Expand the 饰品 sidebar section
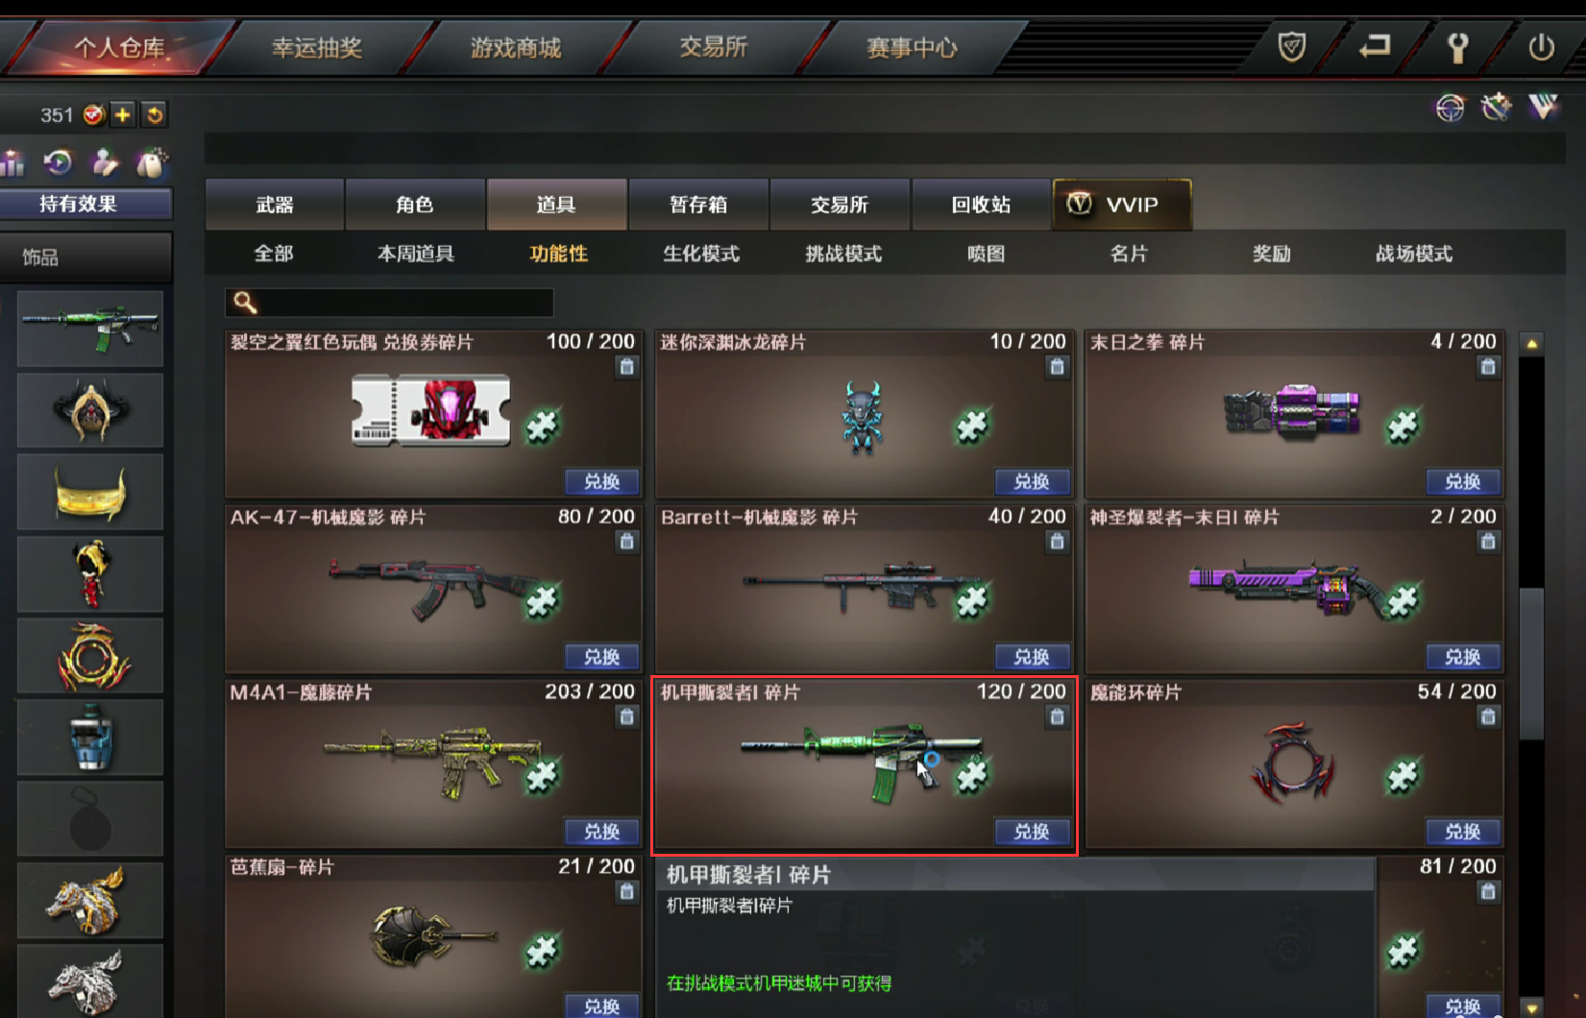This screenshot has width=1586, height=1018. (86, 257)
